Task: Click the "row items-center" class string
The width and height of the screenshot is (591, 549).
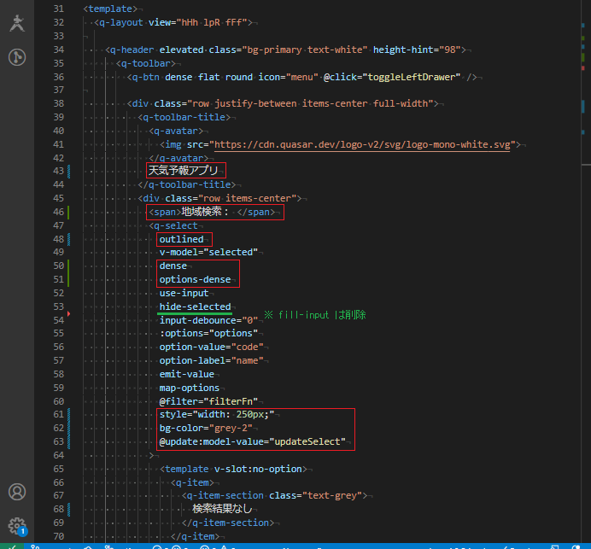Action: click(x=248, y=198)
